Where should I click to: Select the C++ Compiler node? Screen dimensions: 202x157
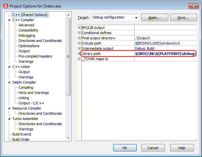[x=23, y=20]
